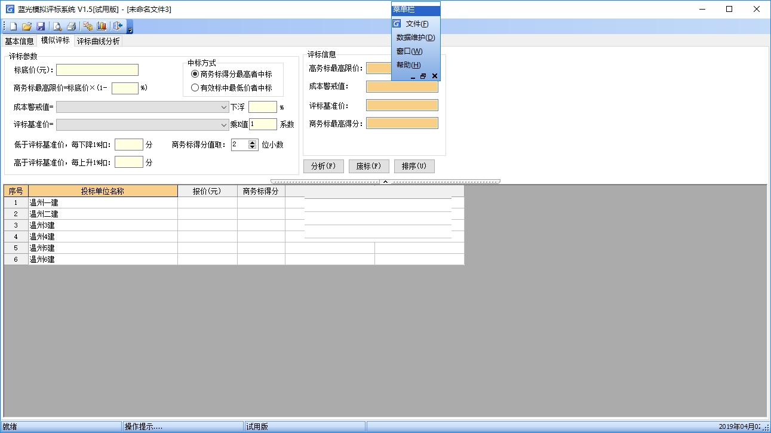Image resolution: width=771 pixels, height=433 pixels.
Task: Close the document via the floating menu bar X
Action: coord(435,76)
